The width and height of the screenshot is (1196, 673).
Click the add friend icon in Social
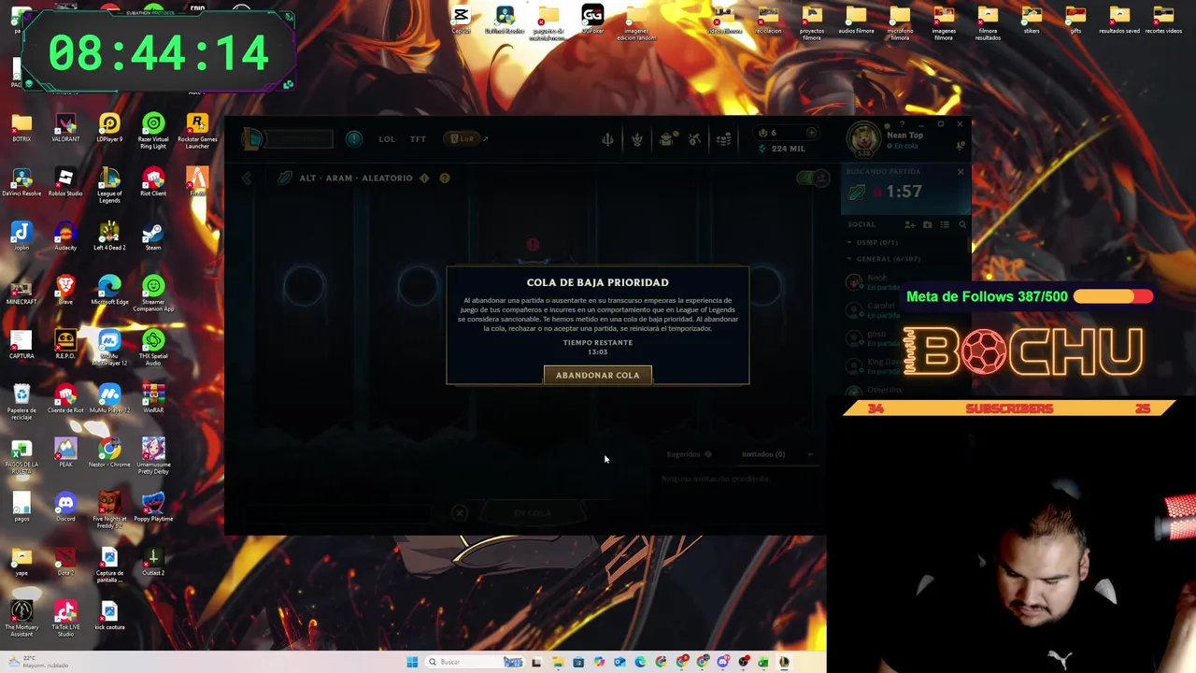tap(909, 224)
